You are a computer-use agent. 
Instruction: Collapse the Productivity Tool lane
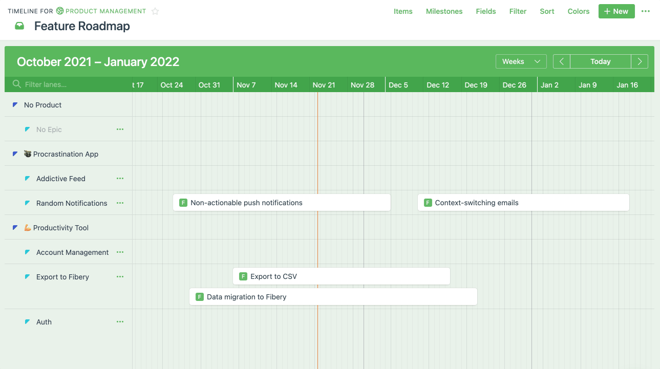click(15, 228)
